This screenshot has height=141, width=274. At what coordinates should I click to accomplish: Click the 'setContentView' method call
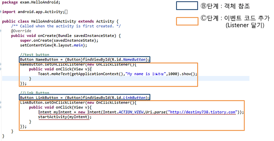coord(36,45)
